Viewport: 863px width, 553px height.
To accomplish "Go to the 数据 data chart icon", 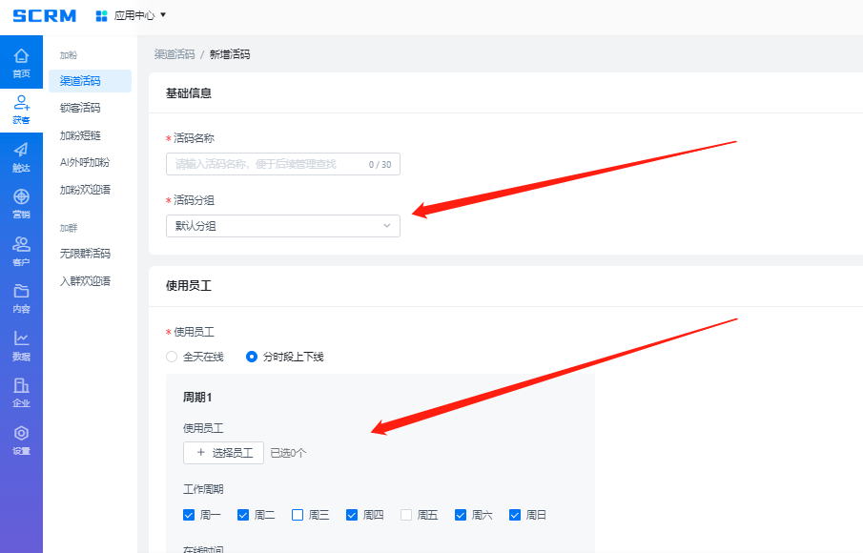I will pos(21,344).
